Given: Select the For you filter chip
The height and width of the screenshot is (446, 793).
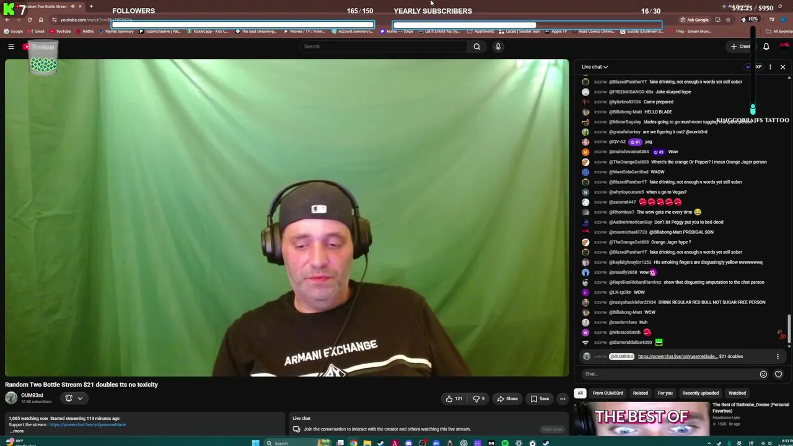Looking at the screenshot, I should 665,393.
